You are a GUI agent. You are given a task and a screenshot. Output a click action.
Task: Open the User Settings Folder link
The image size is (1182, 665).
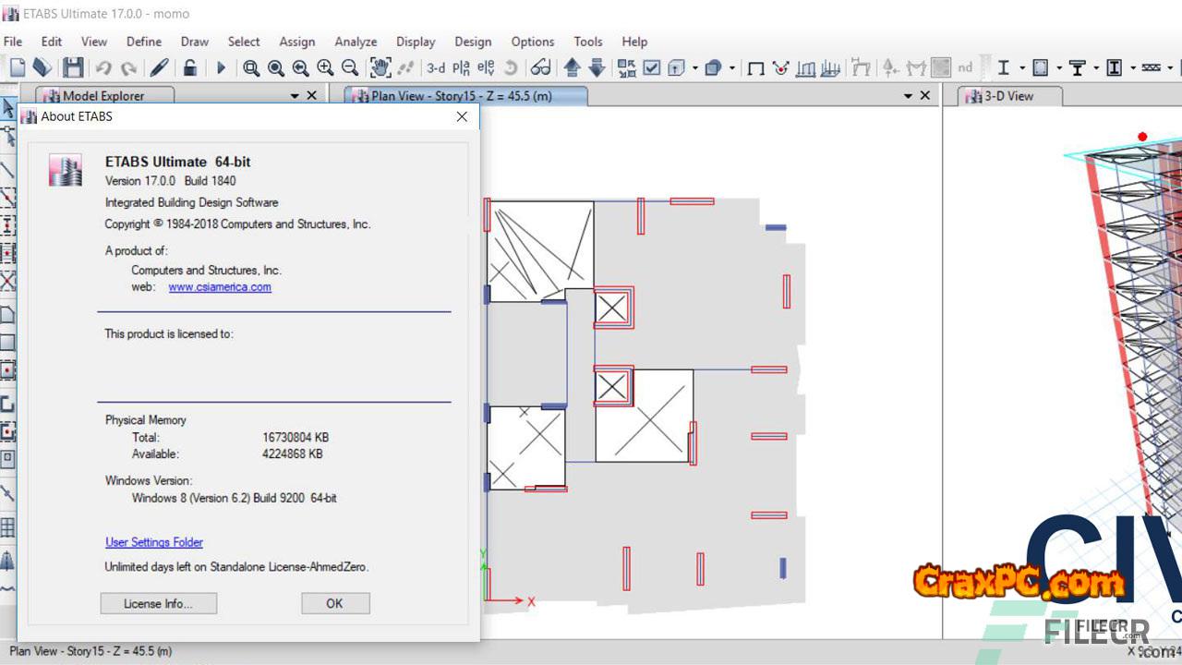[154, 542]
